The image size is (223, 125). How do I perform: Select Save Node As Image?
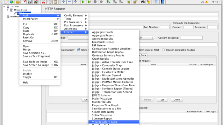[40, 62]
